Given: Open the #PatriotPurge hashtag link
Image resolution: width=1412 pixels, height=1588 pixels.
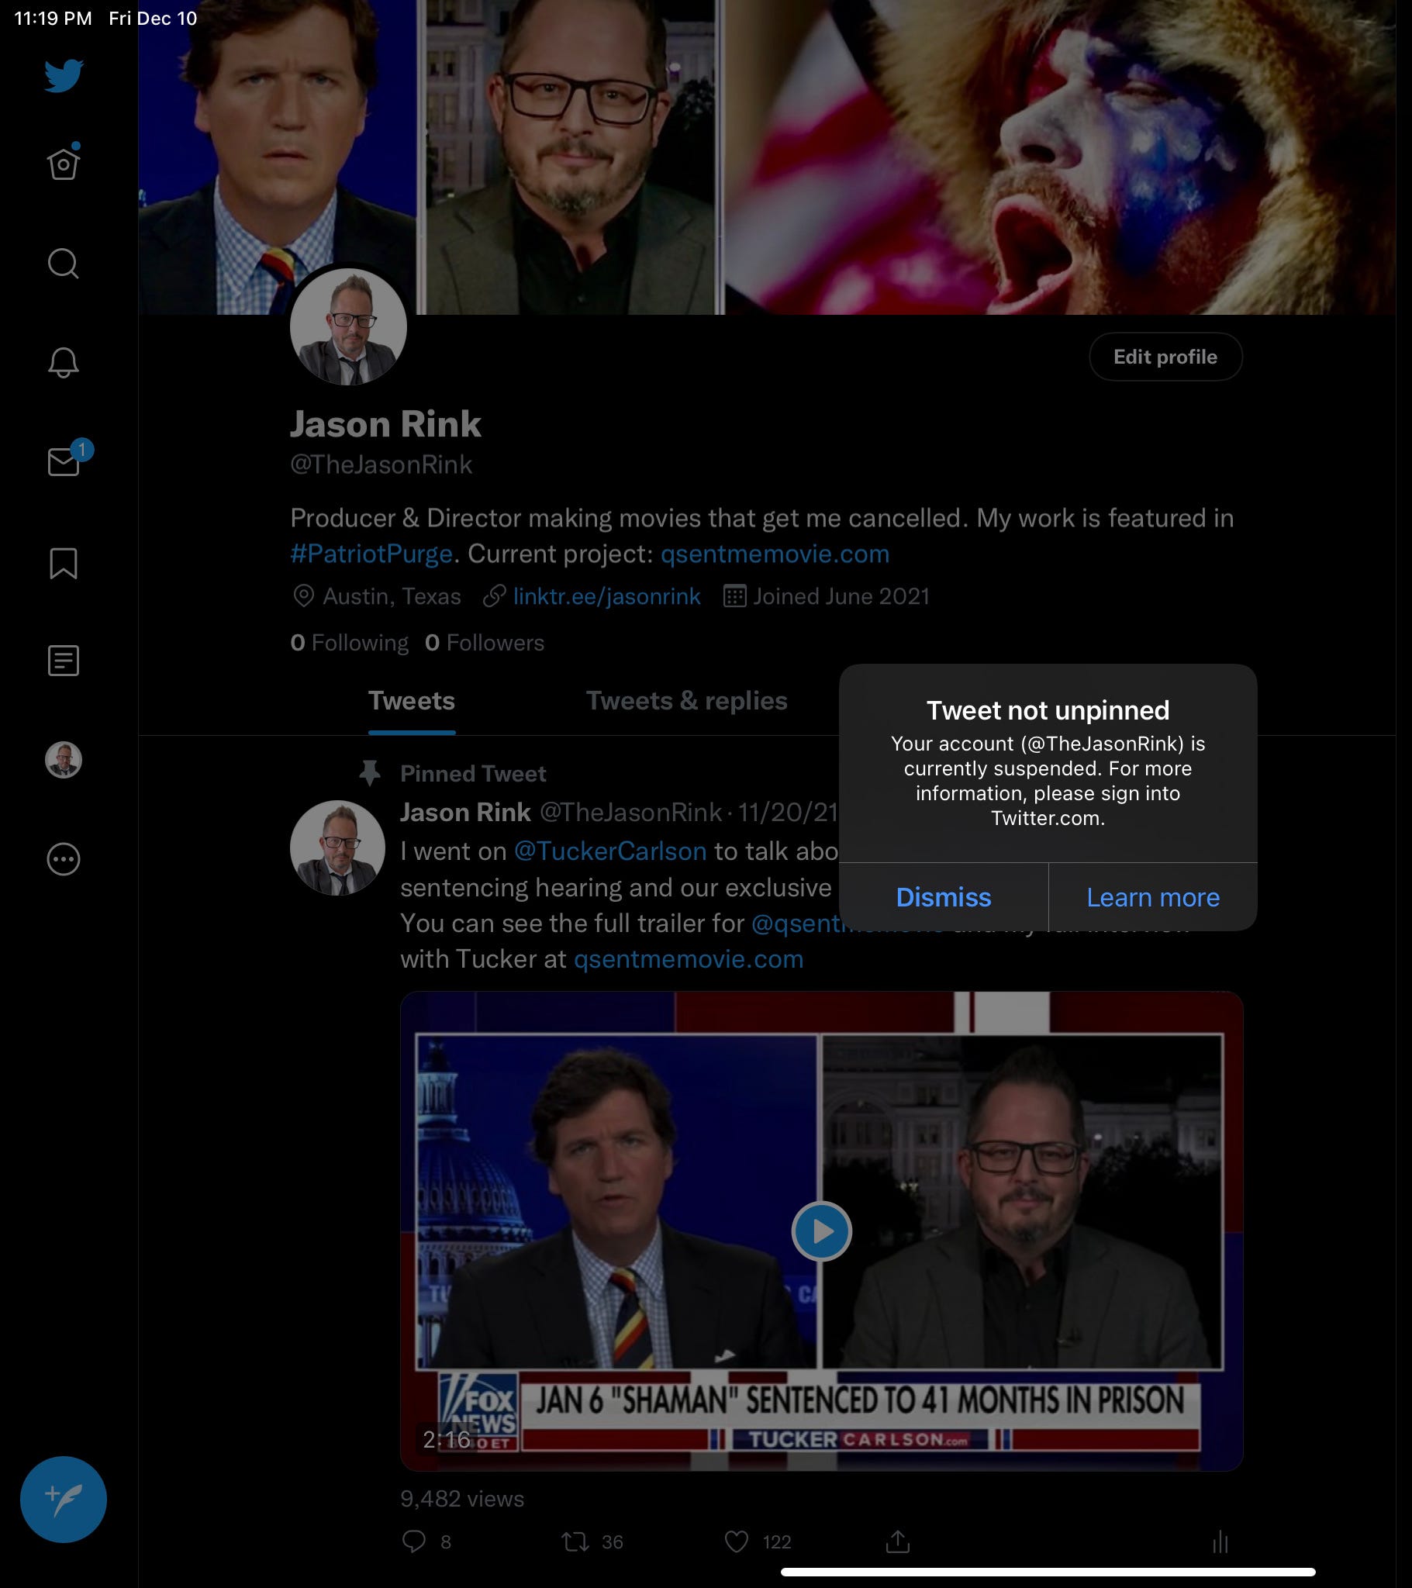Looking at the screenshot, I should pos(371,554).
